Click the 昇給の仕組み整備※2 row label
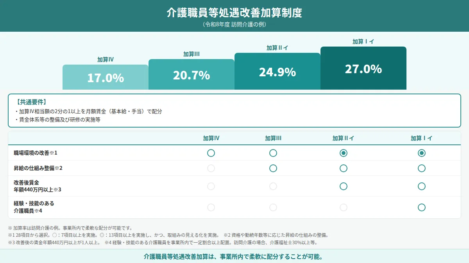This screenshot has width=469, height=263. click(x=38, y=168)
